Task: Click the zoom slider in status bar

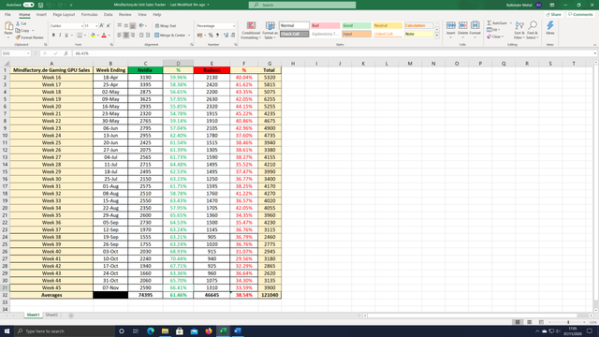Action: coord(568,322)
